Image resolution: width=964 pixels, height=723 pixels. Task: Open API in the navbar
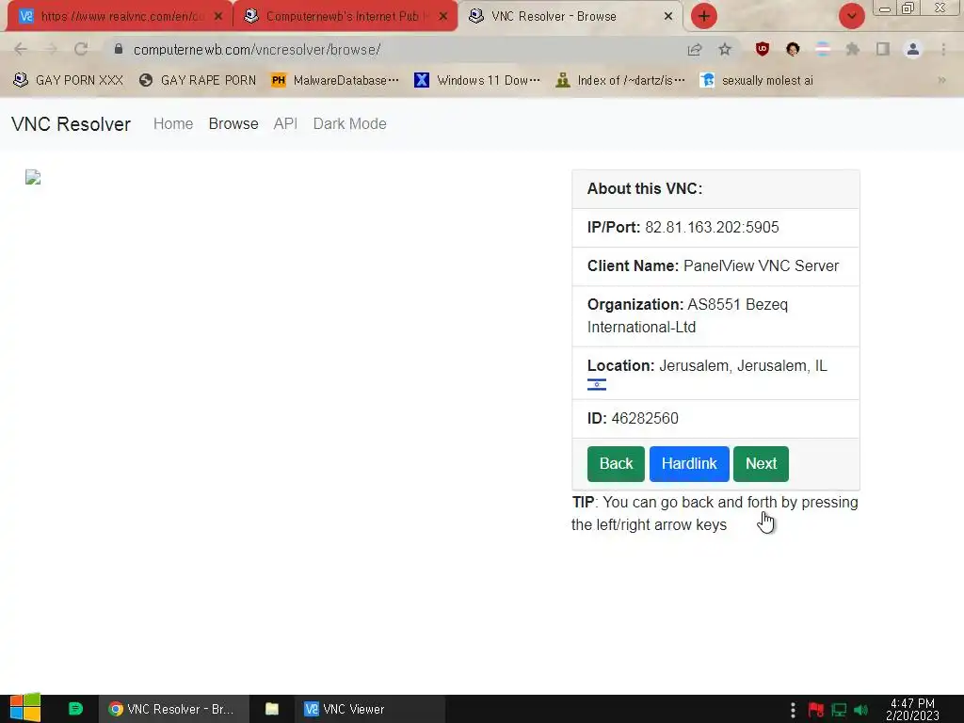coord(285,123)
